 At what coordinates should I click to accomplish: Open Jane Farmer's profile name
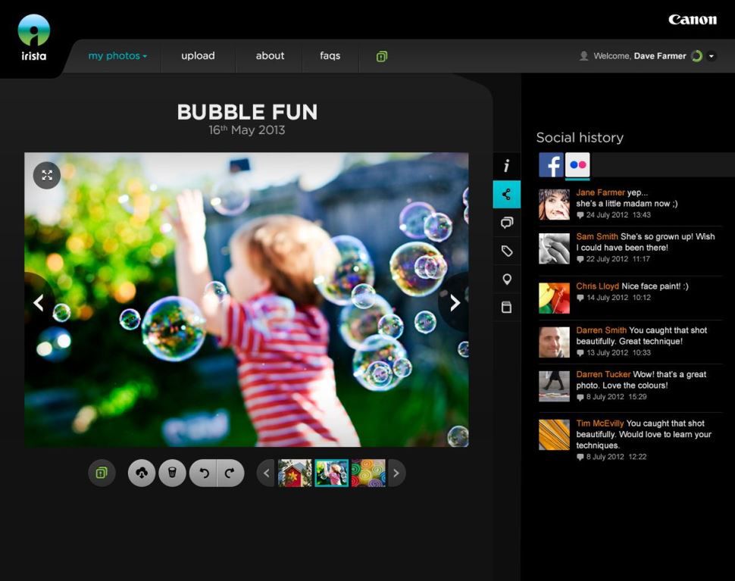point(600,192)
